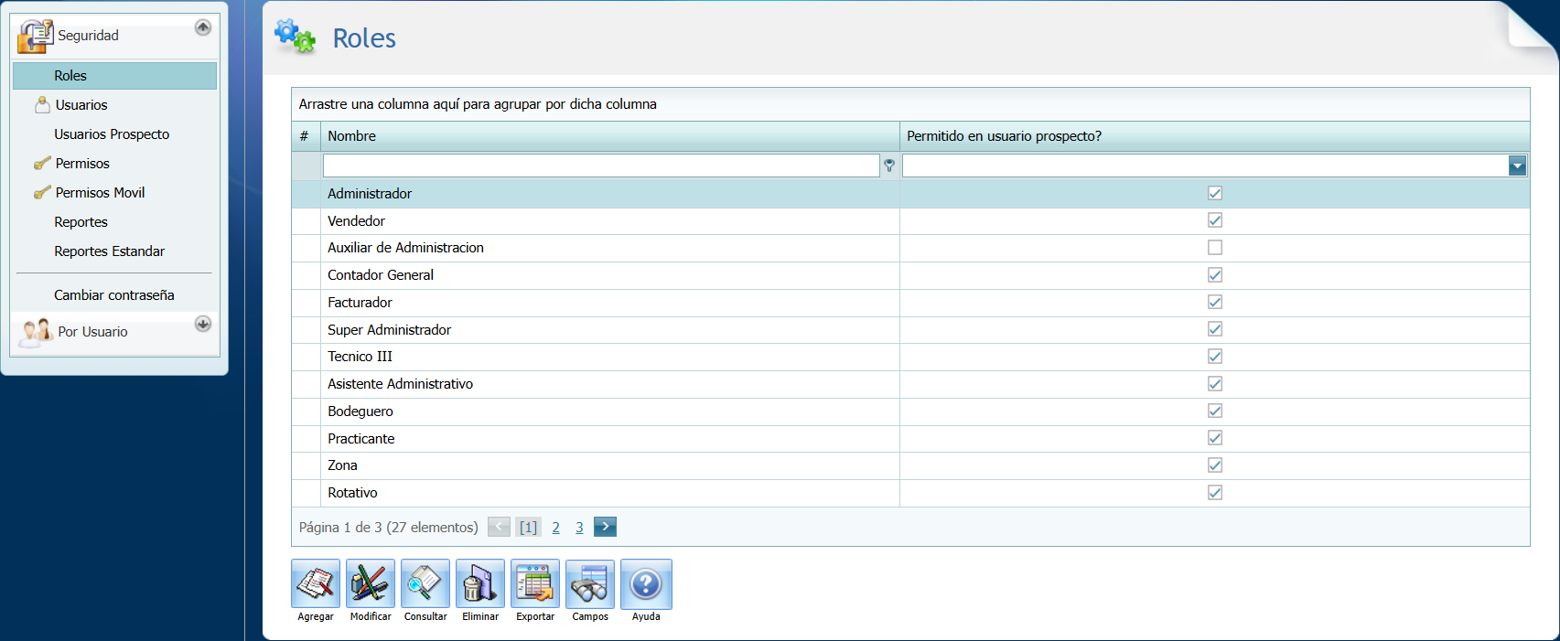Open the Permitido en usuario prospecto filter dropdown

click(1517, 166)
